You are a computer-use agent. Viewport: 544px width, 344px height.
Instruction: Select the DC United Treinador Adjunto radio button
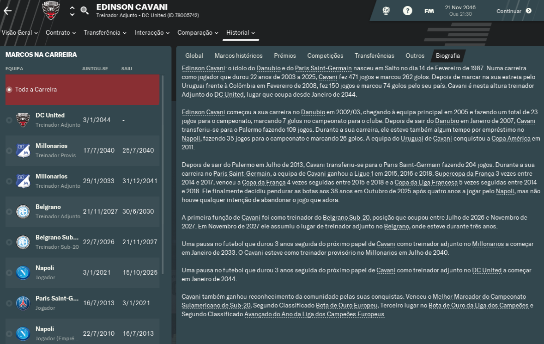(9, 120)
